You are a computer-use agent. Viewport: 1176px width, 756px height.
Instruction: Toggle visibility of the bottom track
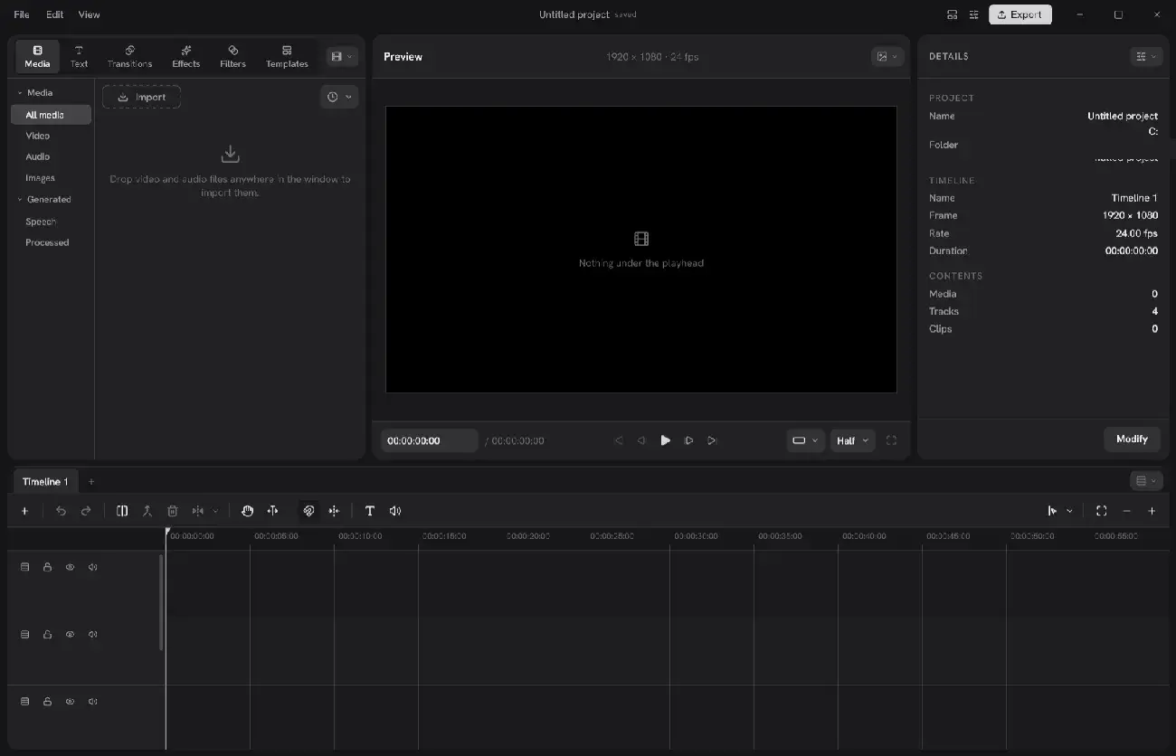click(70, 701)
